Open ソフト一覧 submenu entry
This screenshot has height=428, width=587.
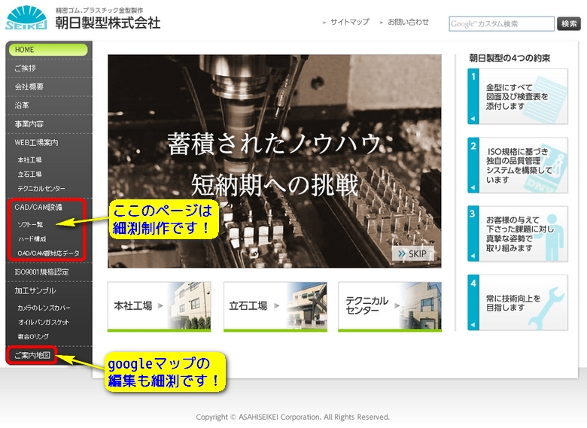[31, 224]
